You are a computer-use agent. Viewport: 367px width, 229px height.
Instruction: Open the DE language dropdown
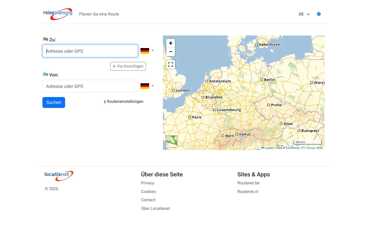tap(304, 14)
